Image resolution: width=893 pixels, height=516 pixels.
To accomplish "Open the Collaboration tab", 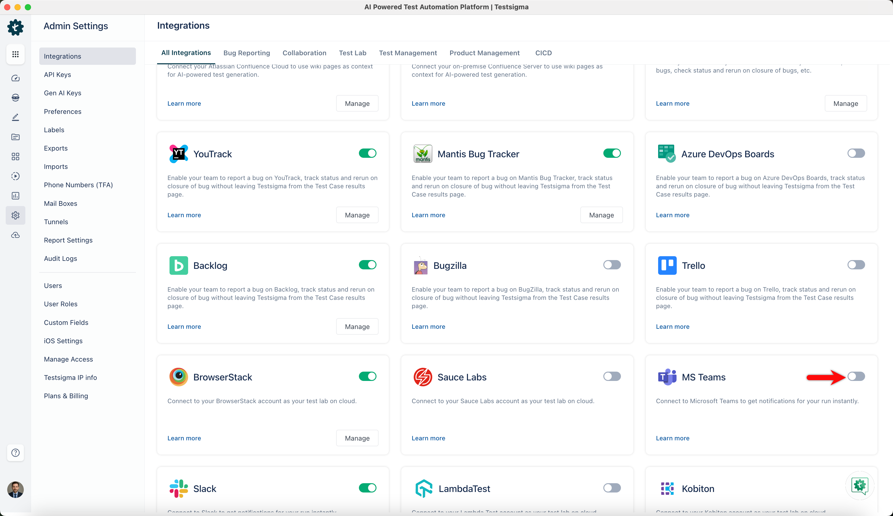I will [x=304, y=53].
